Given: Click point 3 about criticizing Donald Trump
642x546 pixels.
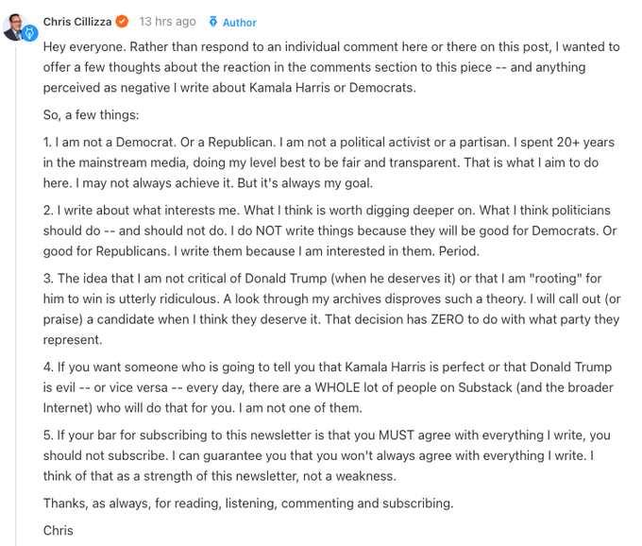Looking at the screenshot, I should pyautogui.click(x=330, y=309).
